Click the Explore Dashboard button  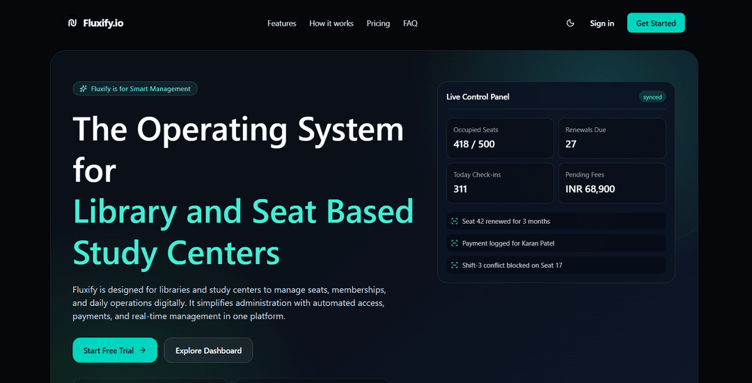click(x=208, y=350)
